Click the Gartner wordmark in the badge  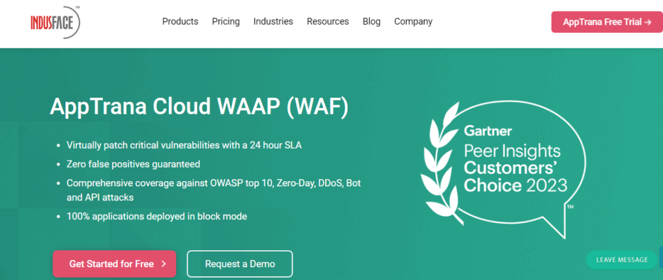coord(488,131)
